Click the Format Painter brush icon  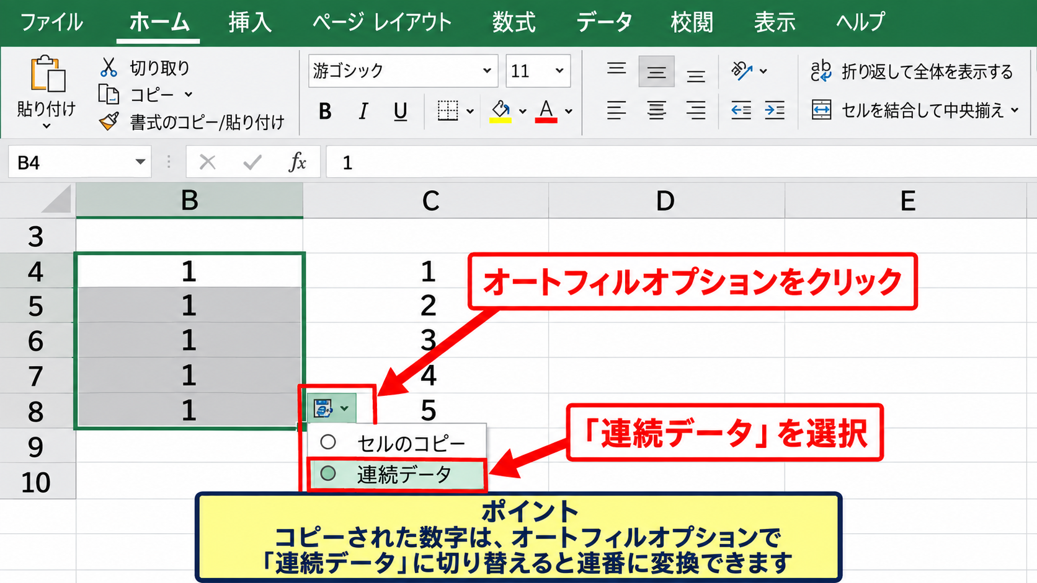109,121
